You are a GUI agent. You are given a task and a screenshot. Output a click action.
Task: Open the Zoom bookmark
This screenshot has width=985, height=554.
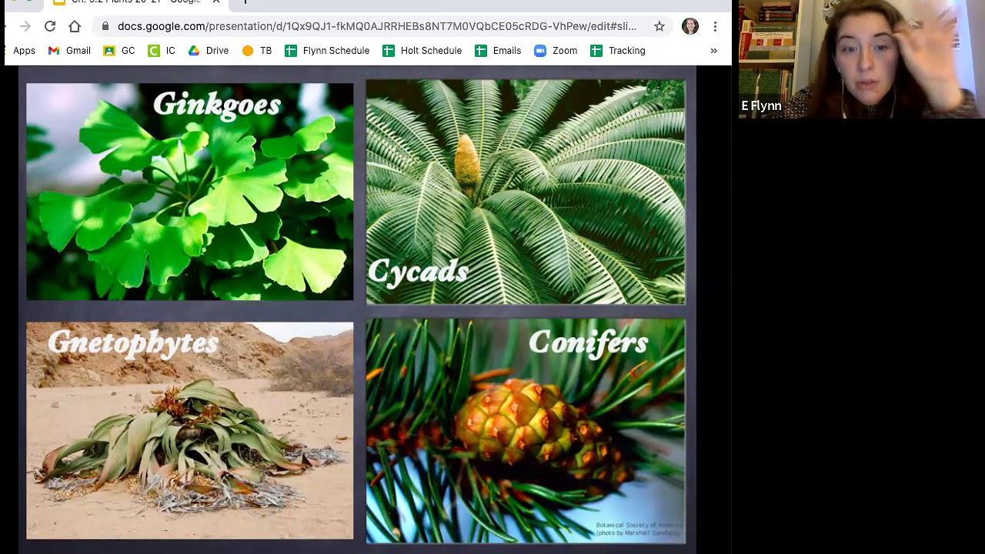tap(556, 51)
